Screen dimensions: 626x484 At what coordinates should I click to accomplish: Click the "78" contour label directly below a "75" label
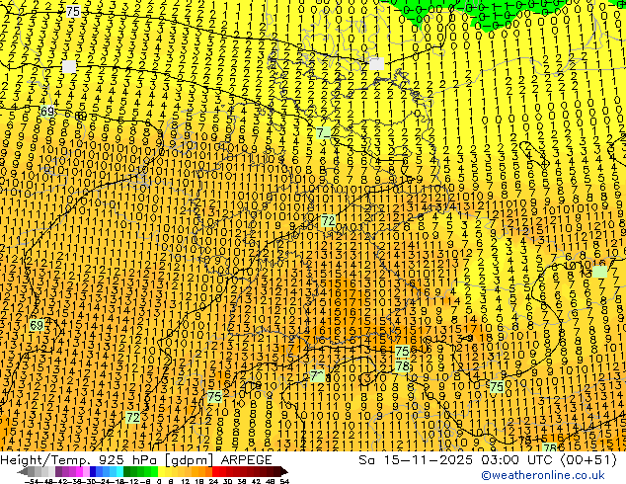(x=403, y=365)
